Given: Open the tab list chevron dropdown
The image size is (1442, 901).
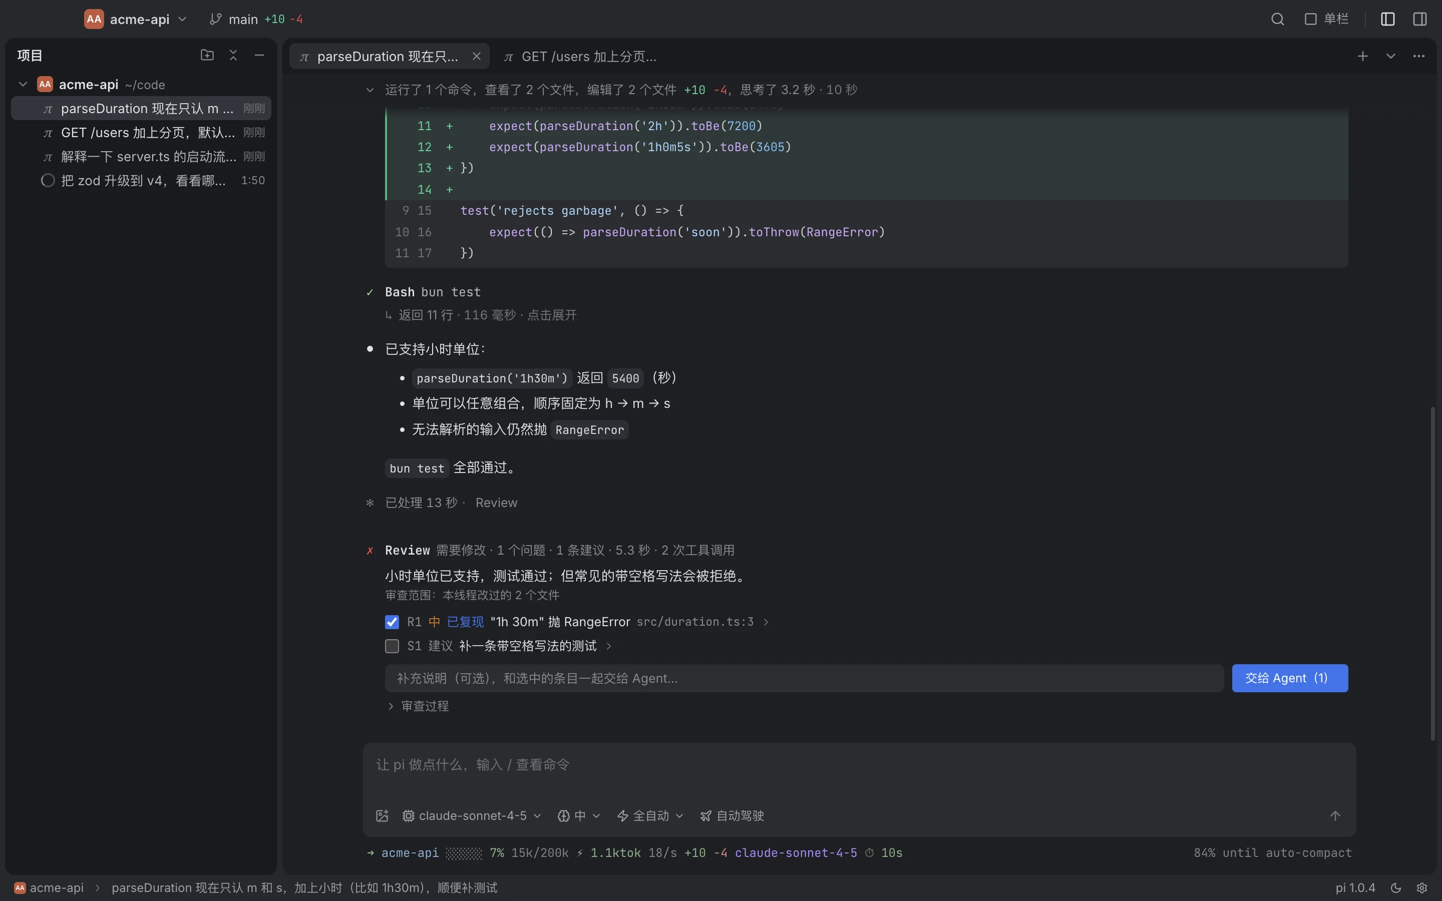Looking at the screenshot, I should tap(1390, 56).
